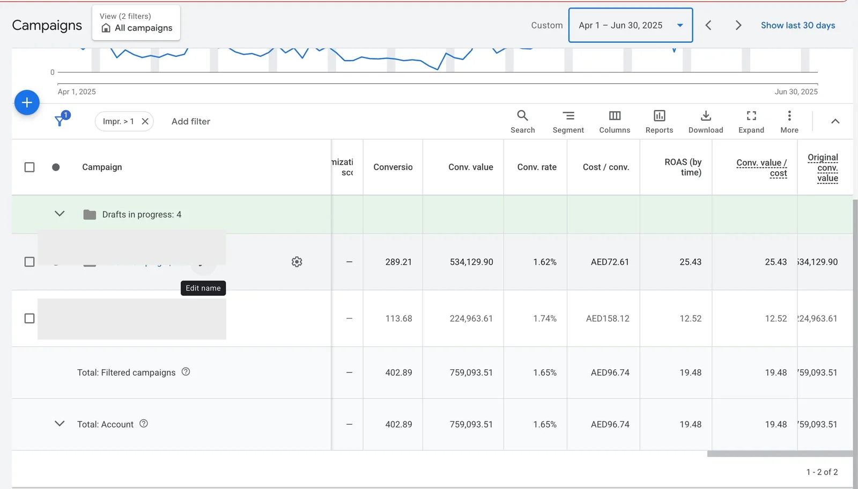Click the status dot column header
The height and width of the screenshot is (489, 858).
point(56,167)
